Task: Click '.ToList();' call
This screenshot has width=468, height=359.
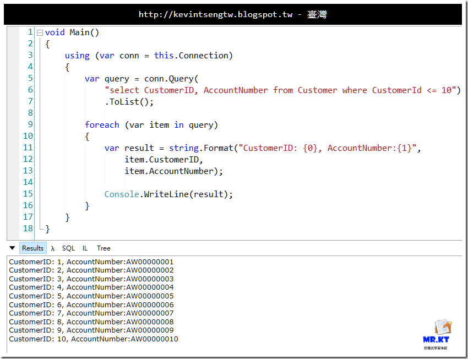Action: point(129,102)
